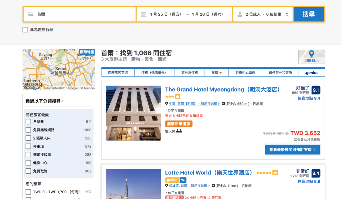Click the two-person occupancy icon beside 雙人房

[x=179, y=131]
